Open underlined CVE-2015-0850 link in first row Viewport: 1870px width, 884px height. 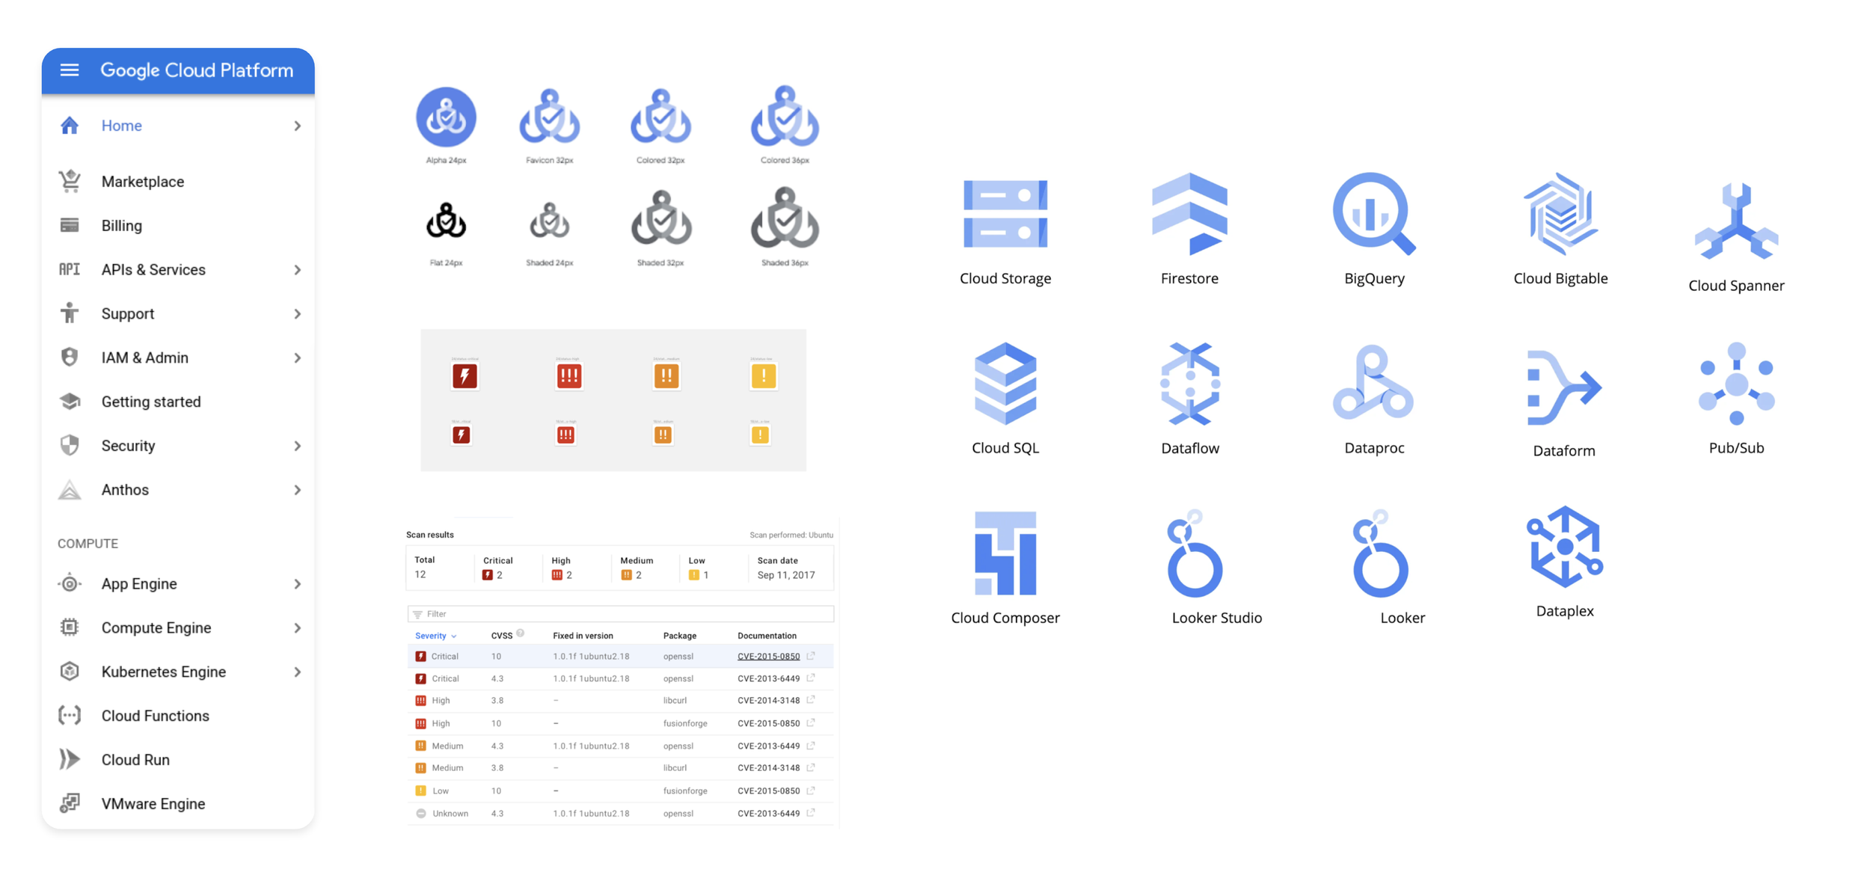click(x=768, y=657)
